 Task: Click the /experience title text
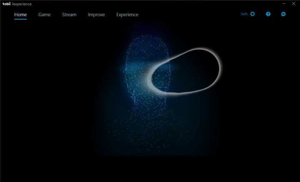[22, 4]
